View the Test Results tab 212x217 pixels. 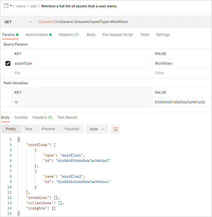click(67, 117)
